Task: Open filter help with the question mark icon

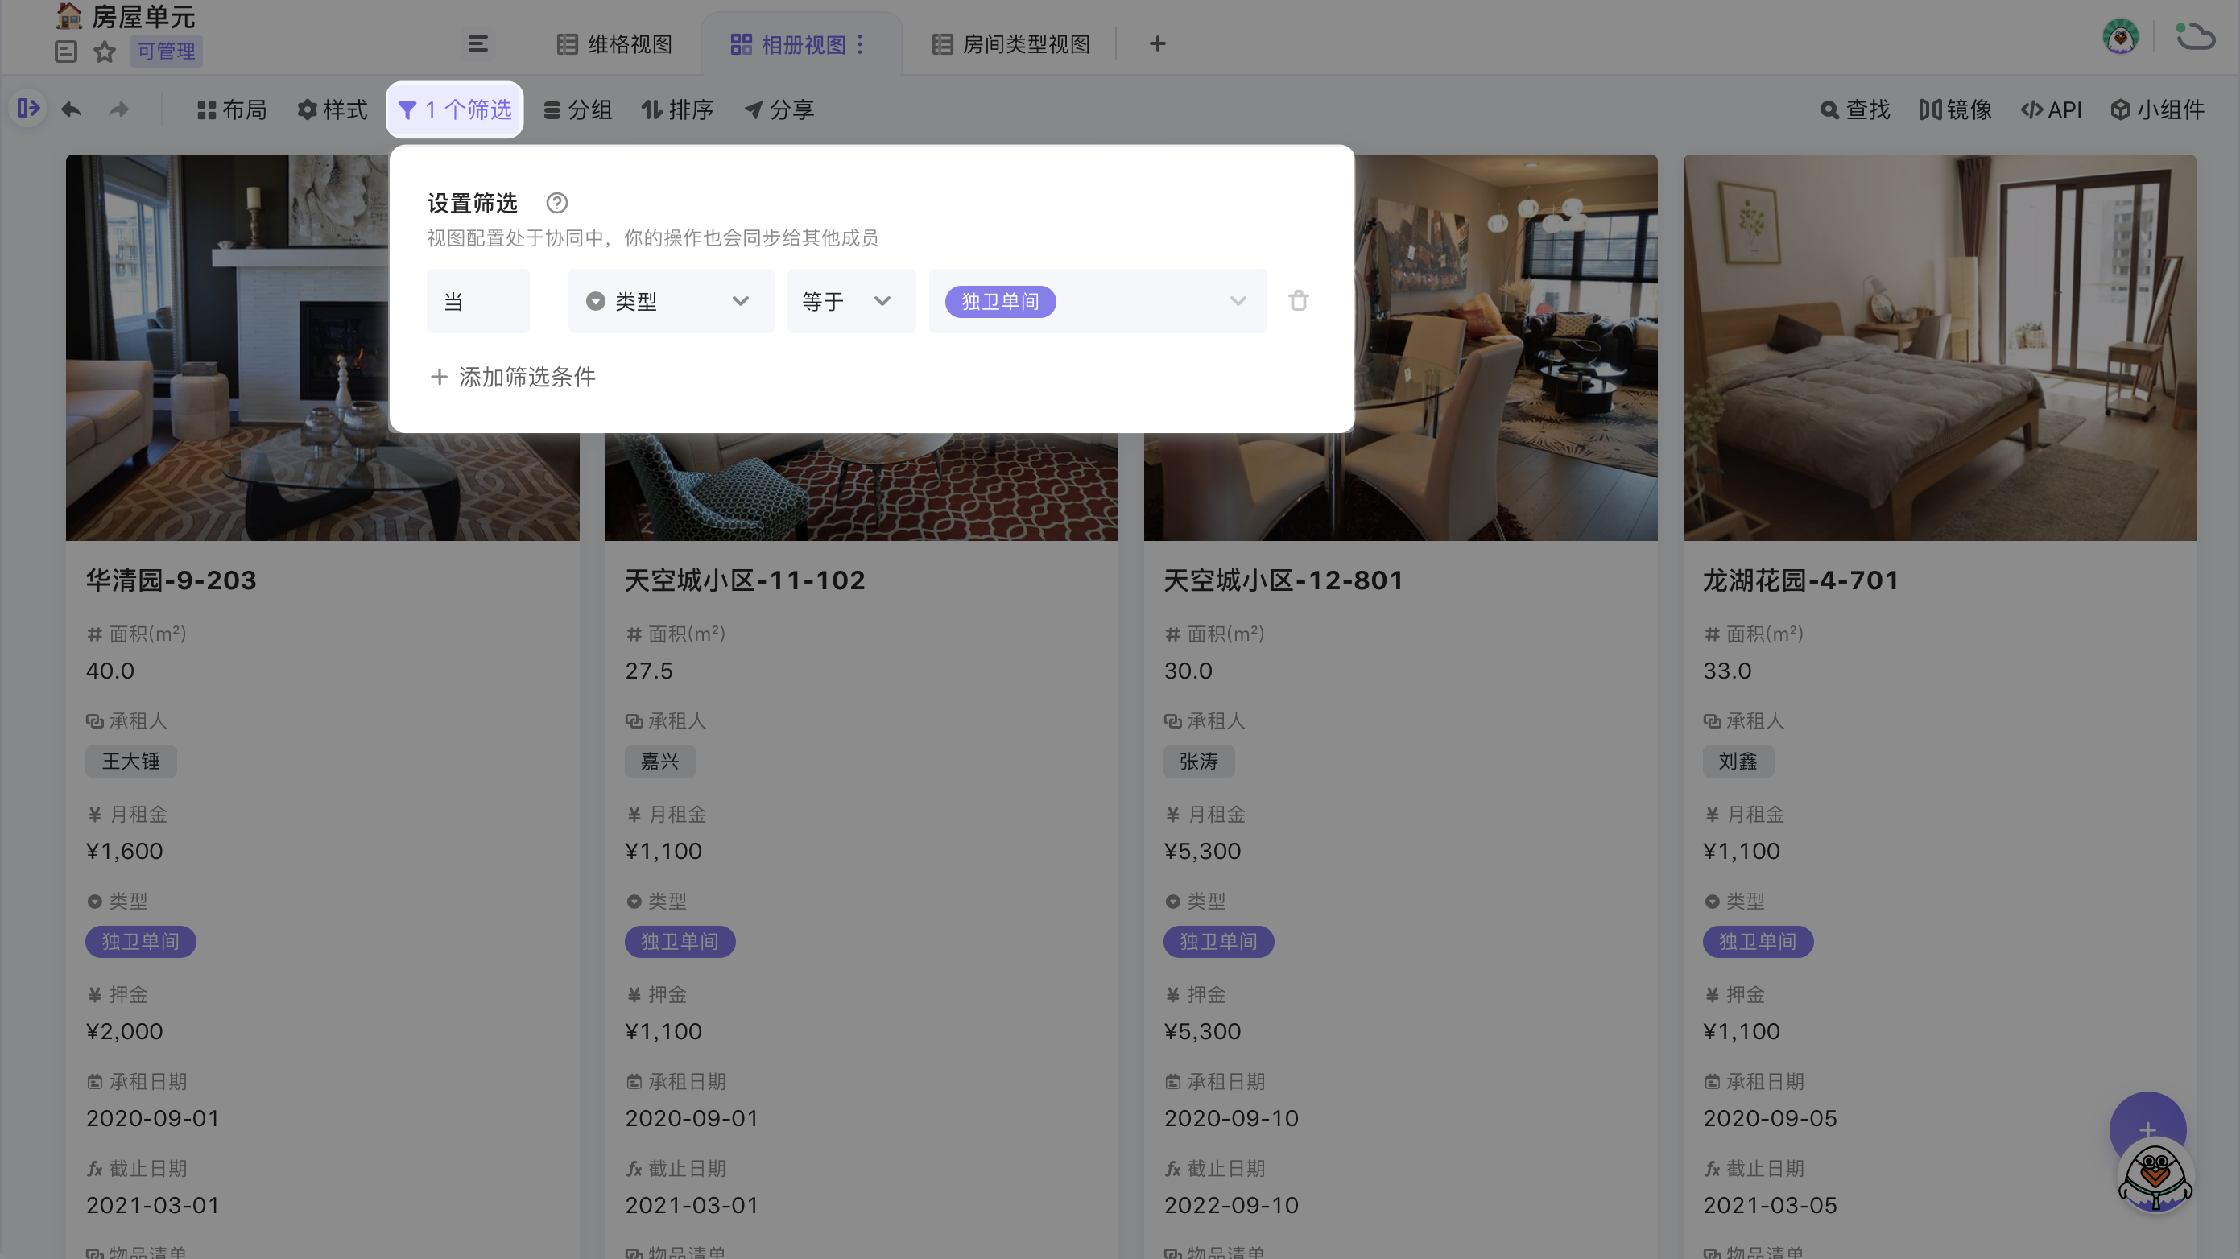Action: tap(556, 203)
